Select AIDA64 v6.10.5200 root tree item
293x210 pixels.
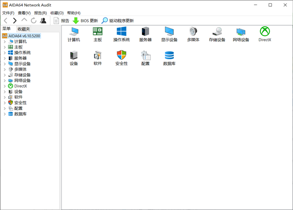tap(24, 36)
